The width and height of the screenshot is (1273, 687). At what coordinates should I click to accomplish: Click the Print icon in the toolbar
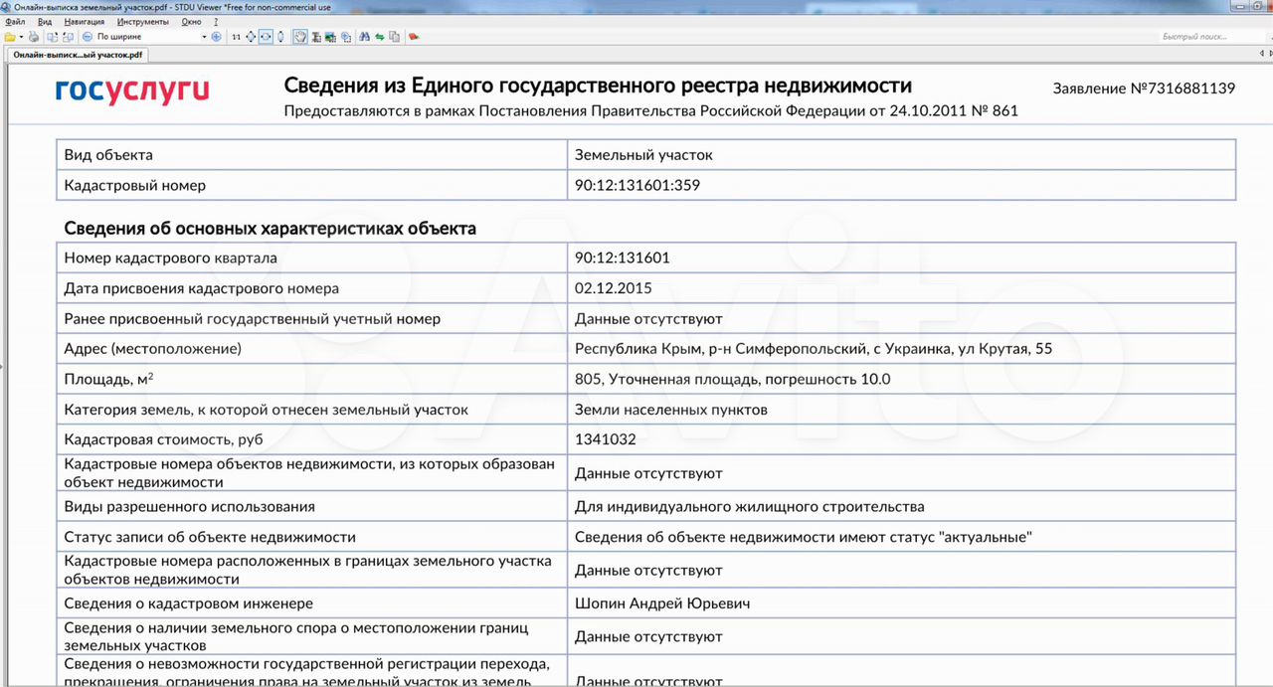click(33, 37)
